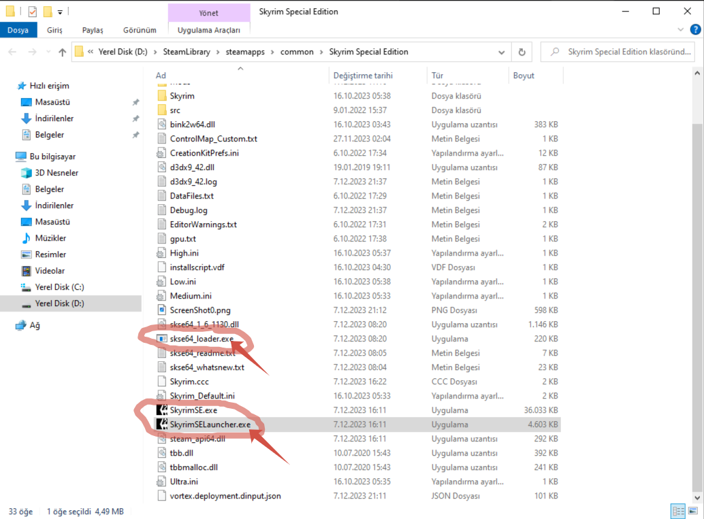
Task: Open Uygulama Araçları ribbon tab
Action: [x=209, y=30]
